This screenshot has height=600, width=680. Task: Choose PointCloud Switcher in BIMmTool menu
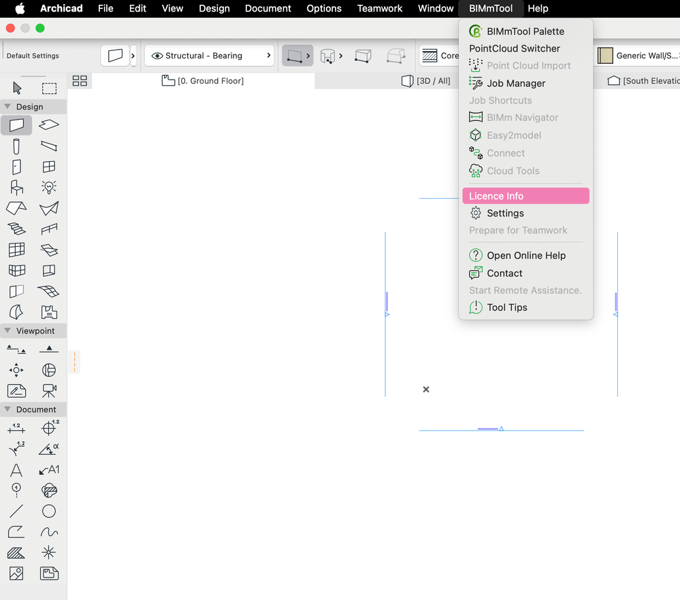pos(525,48)
